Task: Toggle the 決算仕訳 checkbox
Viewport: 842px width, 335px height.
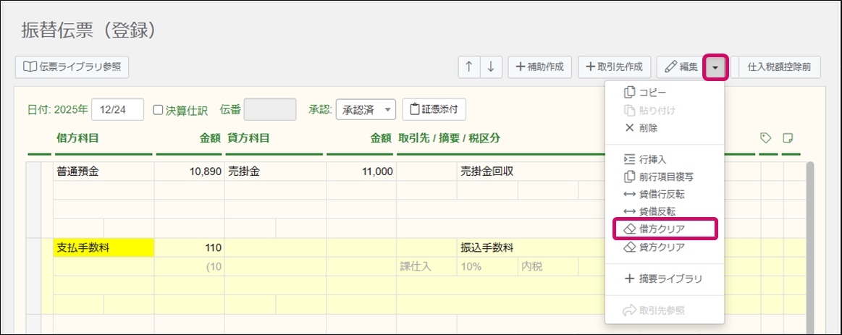Action: click(x=158, y=110)
